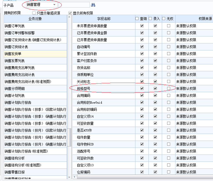Tick 无权 checkbox for 规格型号 row
The width and height of the screenshot is (213, 181).
coord(169,89)
